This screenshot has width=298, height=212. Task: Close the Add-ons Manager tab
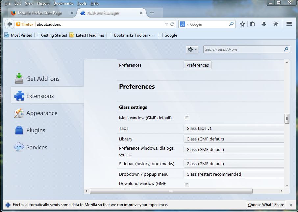point(141,13)
